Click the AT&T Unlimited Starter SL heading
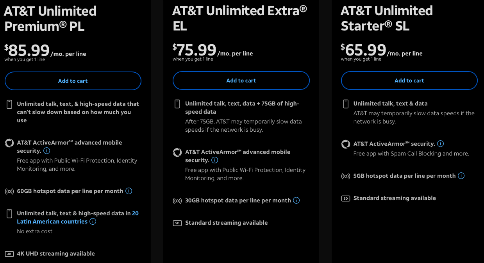Viewport: 484px width, 263px height. 386,18
